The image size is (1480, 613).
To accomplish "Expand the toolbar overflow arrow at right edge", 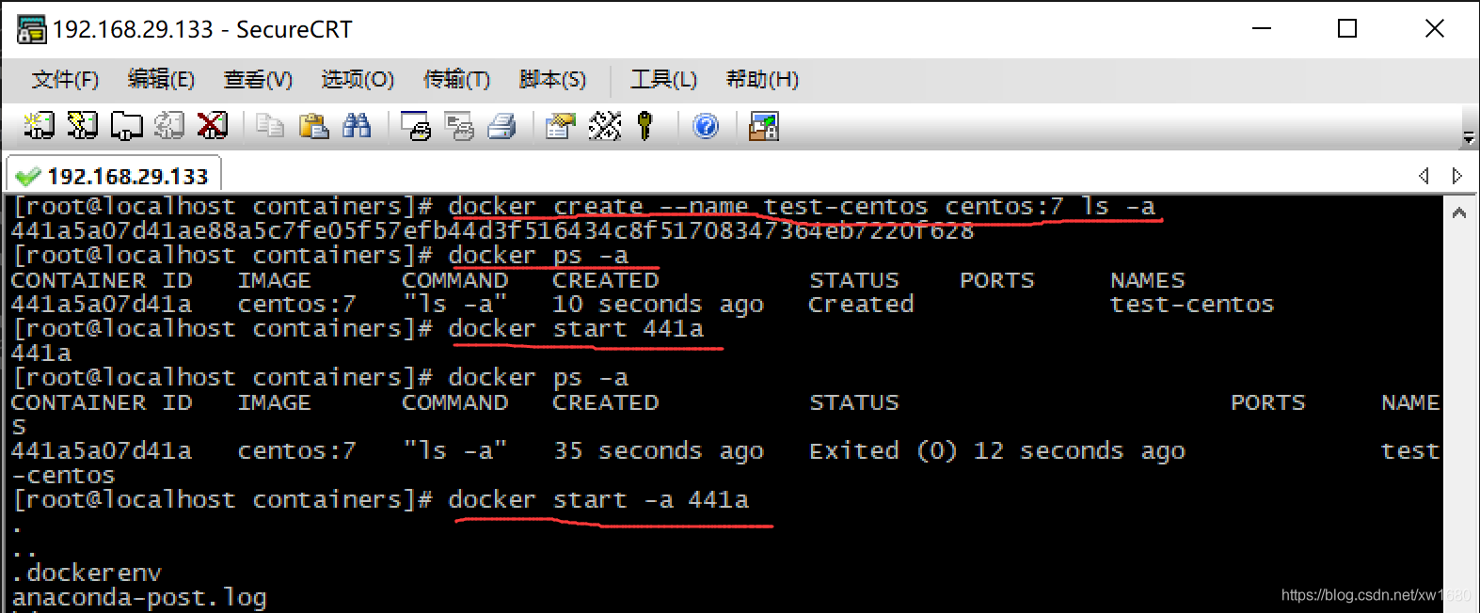I will [x=1468, y=138].
